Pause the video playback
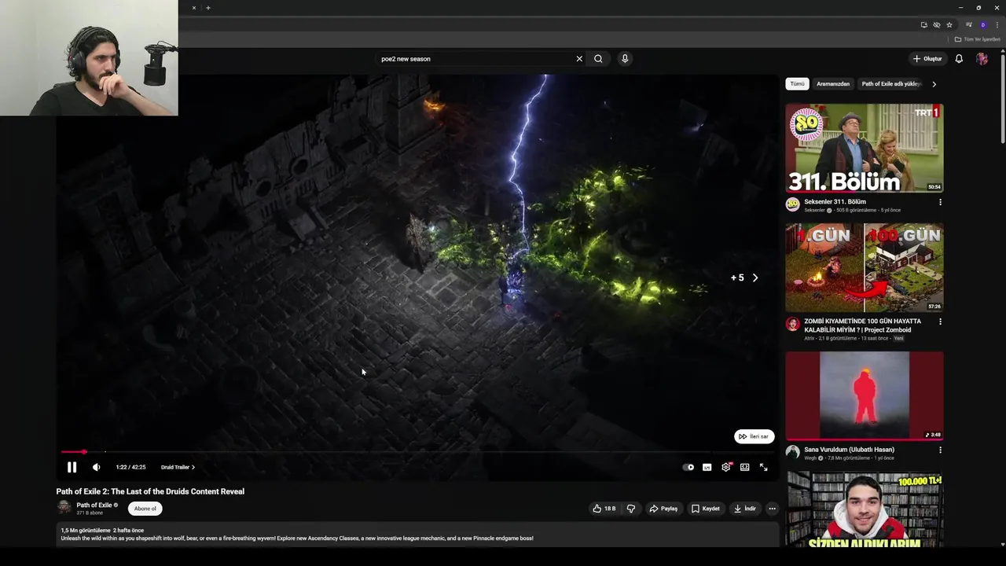 click(x=72, y=467)
